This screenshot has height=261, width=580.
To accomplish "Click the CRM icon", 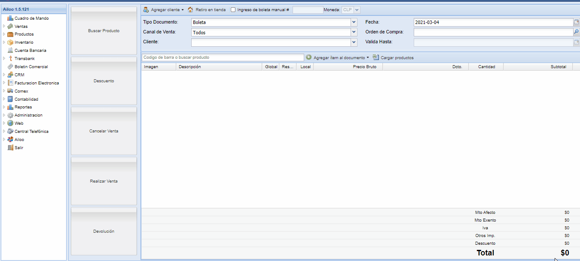I will pos(10,75).
